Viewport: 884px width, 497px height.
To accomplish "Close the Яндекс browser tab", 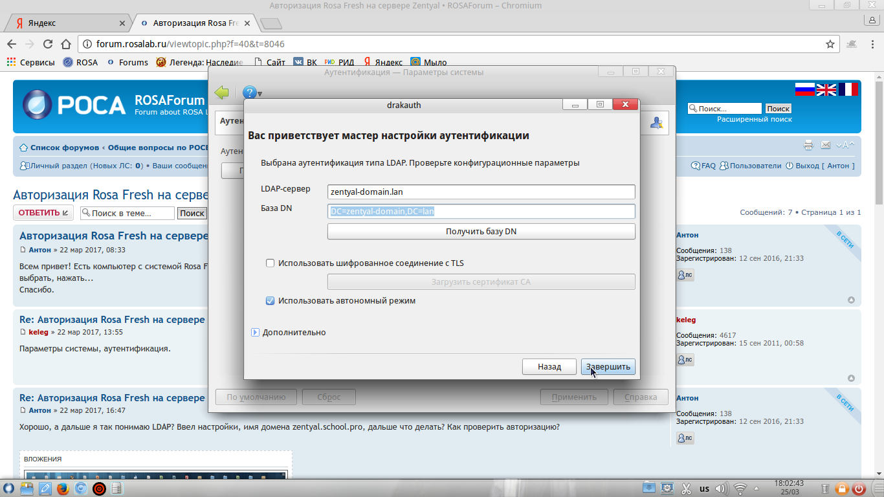I will point(122,23).
